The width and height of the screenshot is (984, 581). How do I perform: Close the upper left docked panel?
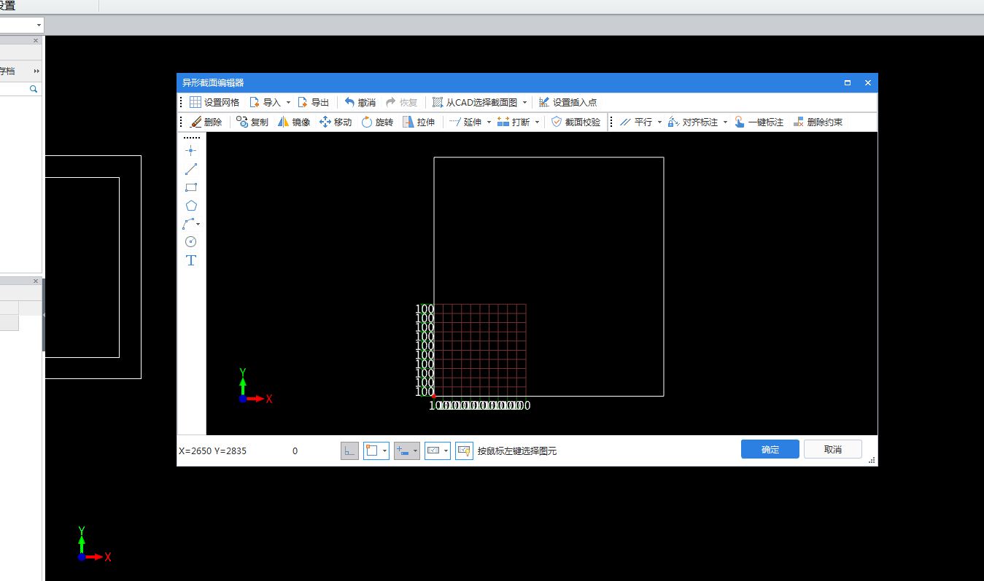(x=35, y=41)
